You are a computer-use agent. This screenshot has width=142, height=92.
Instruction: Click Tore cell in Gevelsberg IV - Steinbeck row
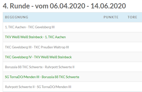click(x=132, y=57)
